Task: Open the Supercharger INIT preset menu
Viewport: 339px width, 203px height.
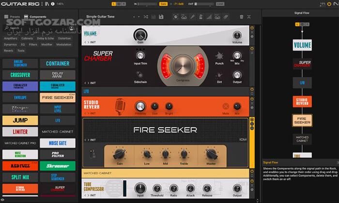Action: (93, 83)
